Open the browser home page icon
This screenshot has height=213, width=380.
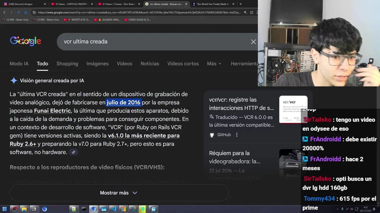coord(26,12)
